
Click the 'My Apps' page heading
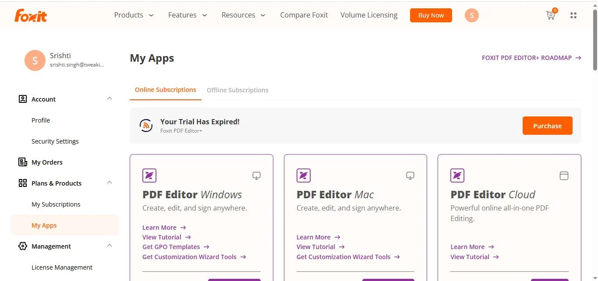(152, 58)
